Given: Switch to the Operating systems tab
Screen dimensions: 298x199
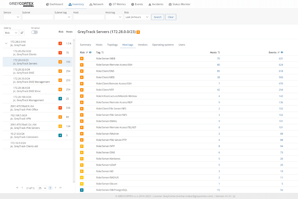Looking at the screenshot, I should pyautogui.click(x=163, y=45).
